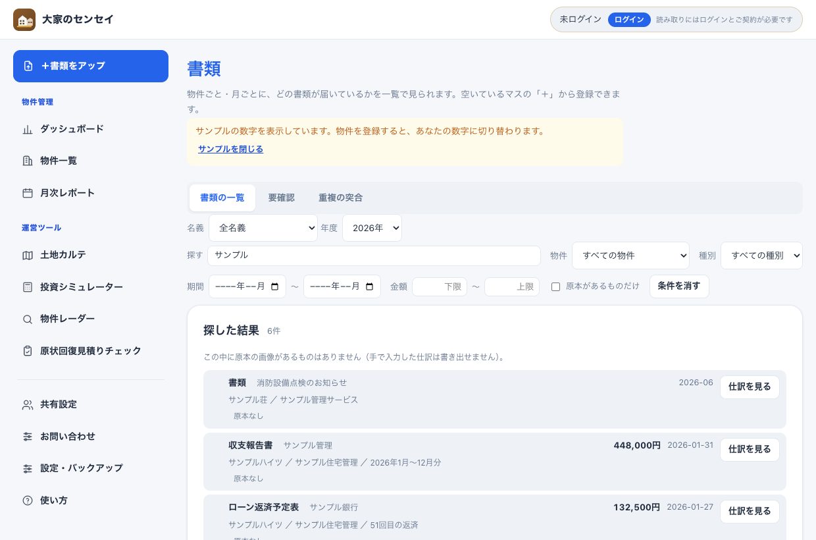Image resolution: width=816 pixels, height=540 pixels.
Task: Focus the 期間 start date field
Action: click(x=247, y=286)
